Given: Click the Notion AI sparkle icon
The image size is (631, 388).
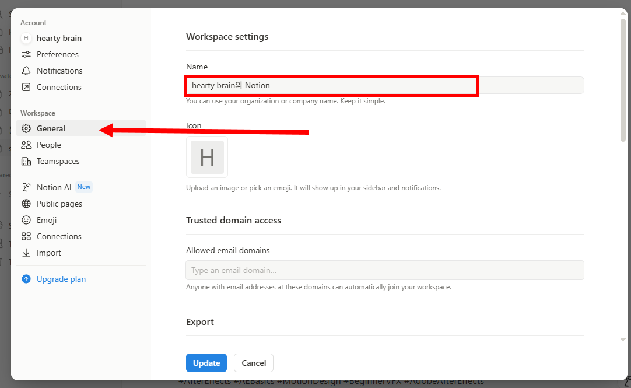Looking at the screenshot, I should [26, 187].
